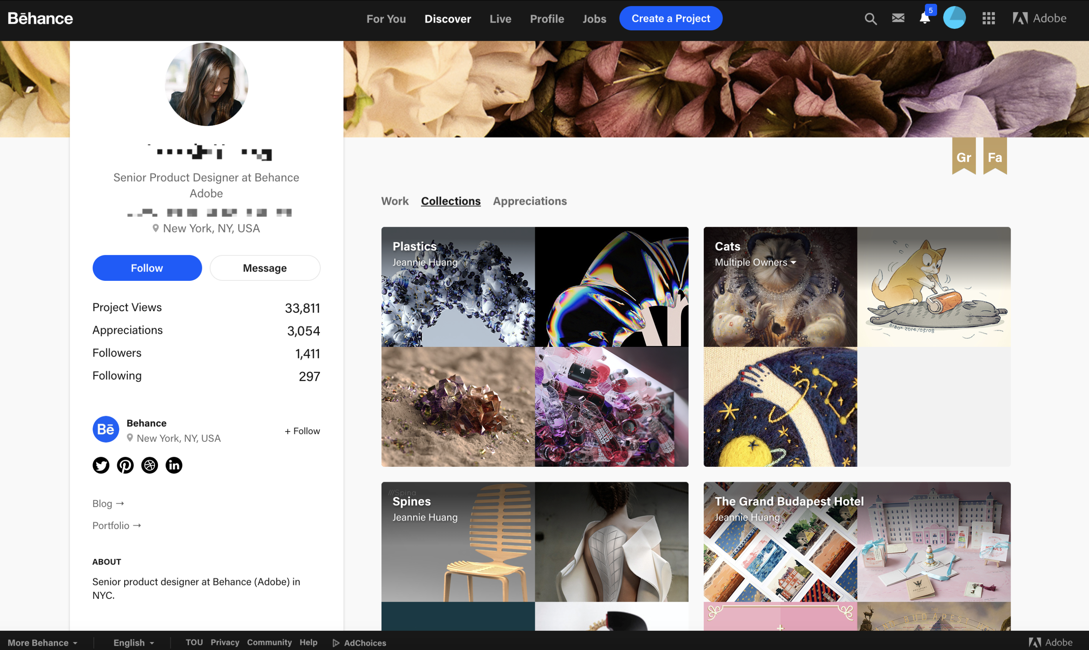Click the blue Behance team logo
Screen dimensions: 1089x650
click(x=106, y=429)
